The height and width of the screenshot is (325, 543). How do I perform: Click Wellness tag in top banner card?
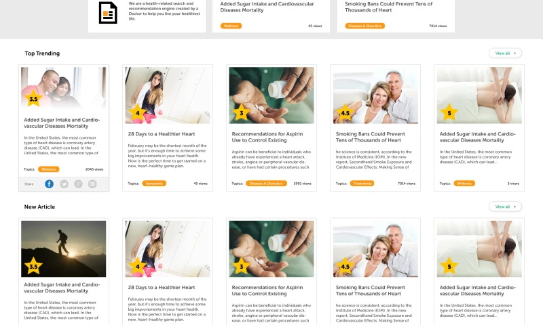[x=231, y=26]
